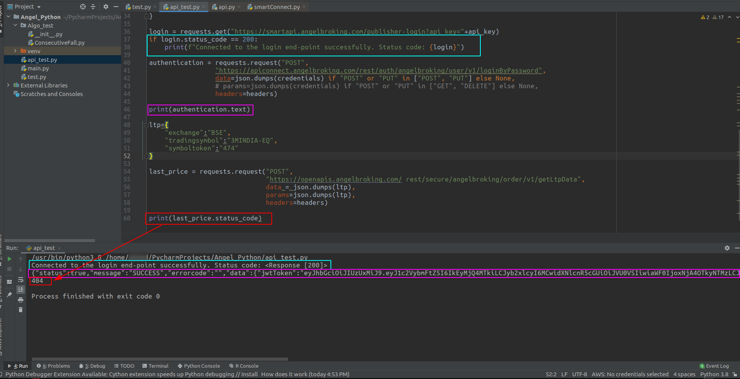Click the Stop process square icon

(9, 269)
